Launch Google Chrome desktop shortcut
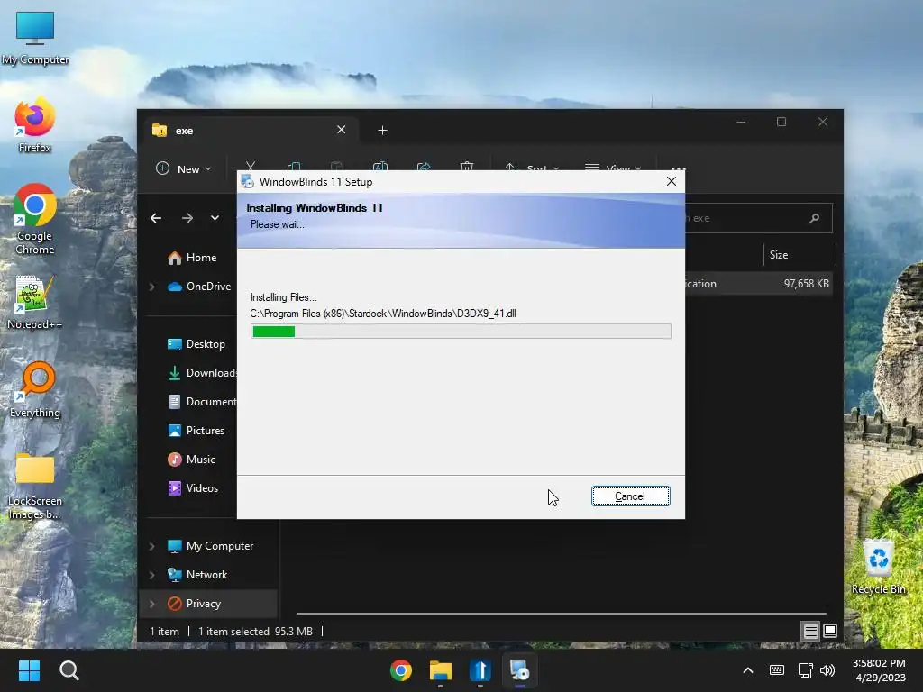Screen dimensions: 923x692 35,219
